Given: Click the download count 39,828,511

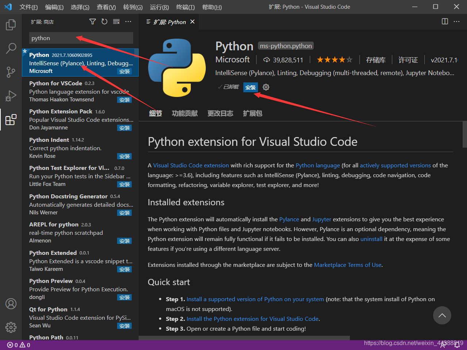Looking at the screenshot, I should [283, 60].
